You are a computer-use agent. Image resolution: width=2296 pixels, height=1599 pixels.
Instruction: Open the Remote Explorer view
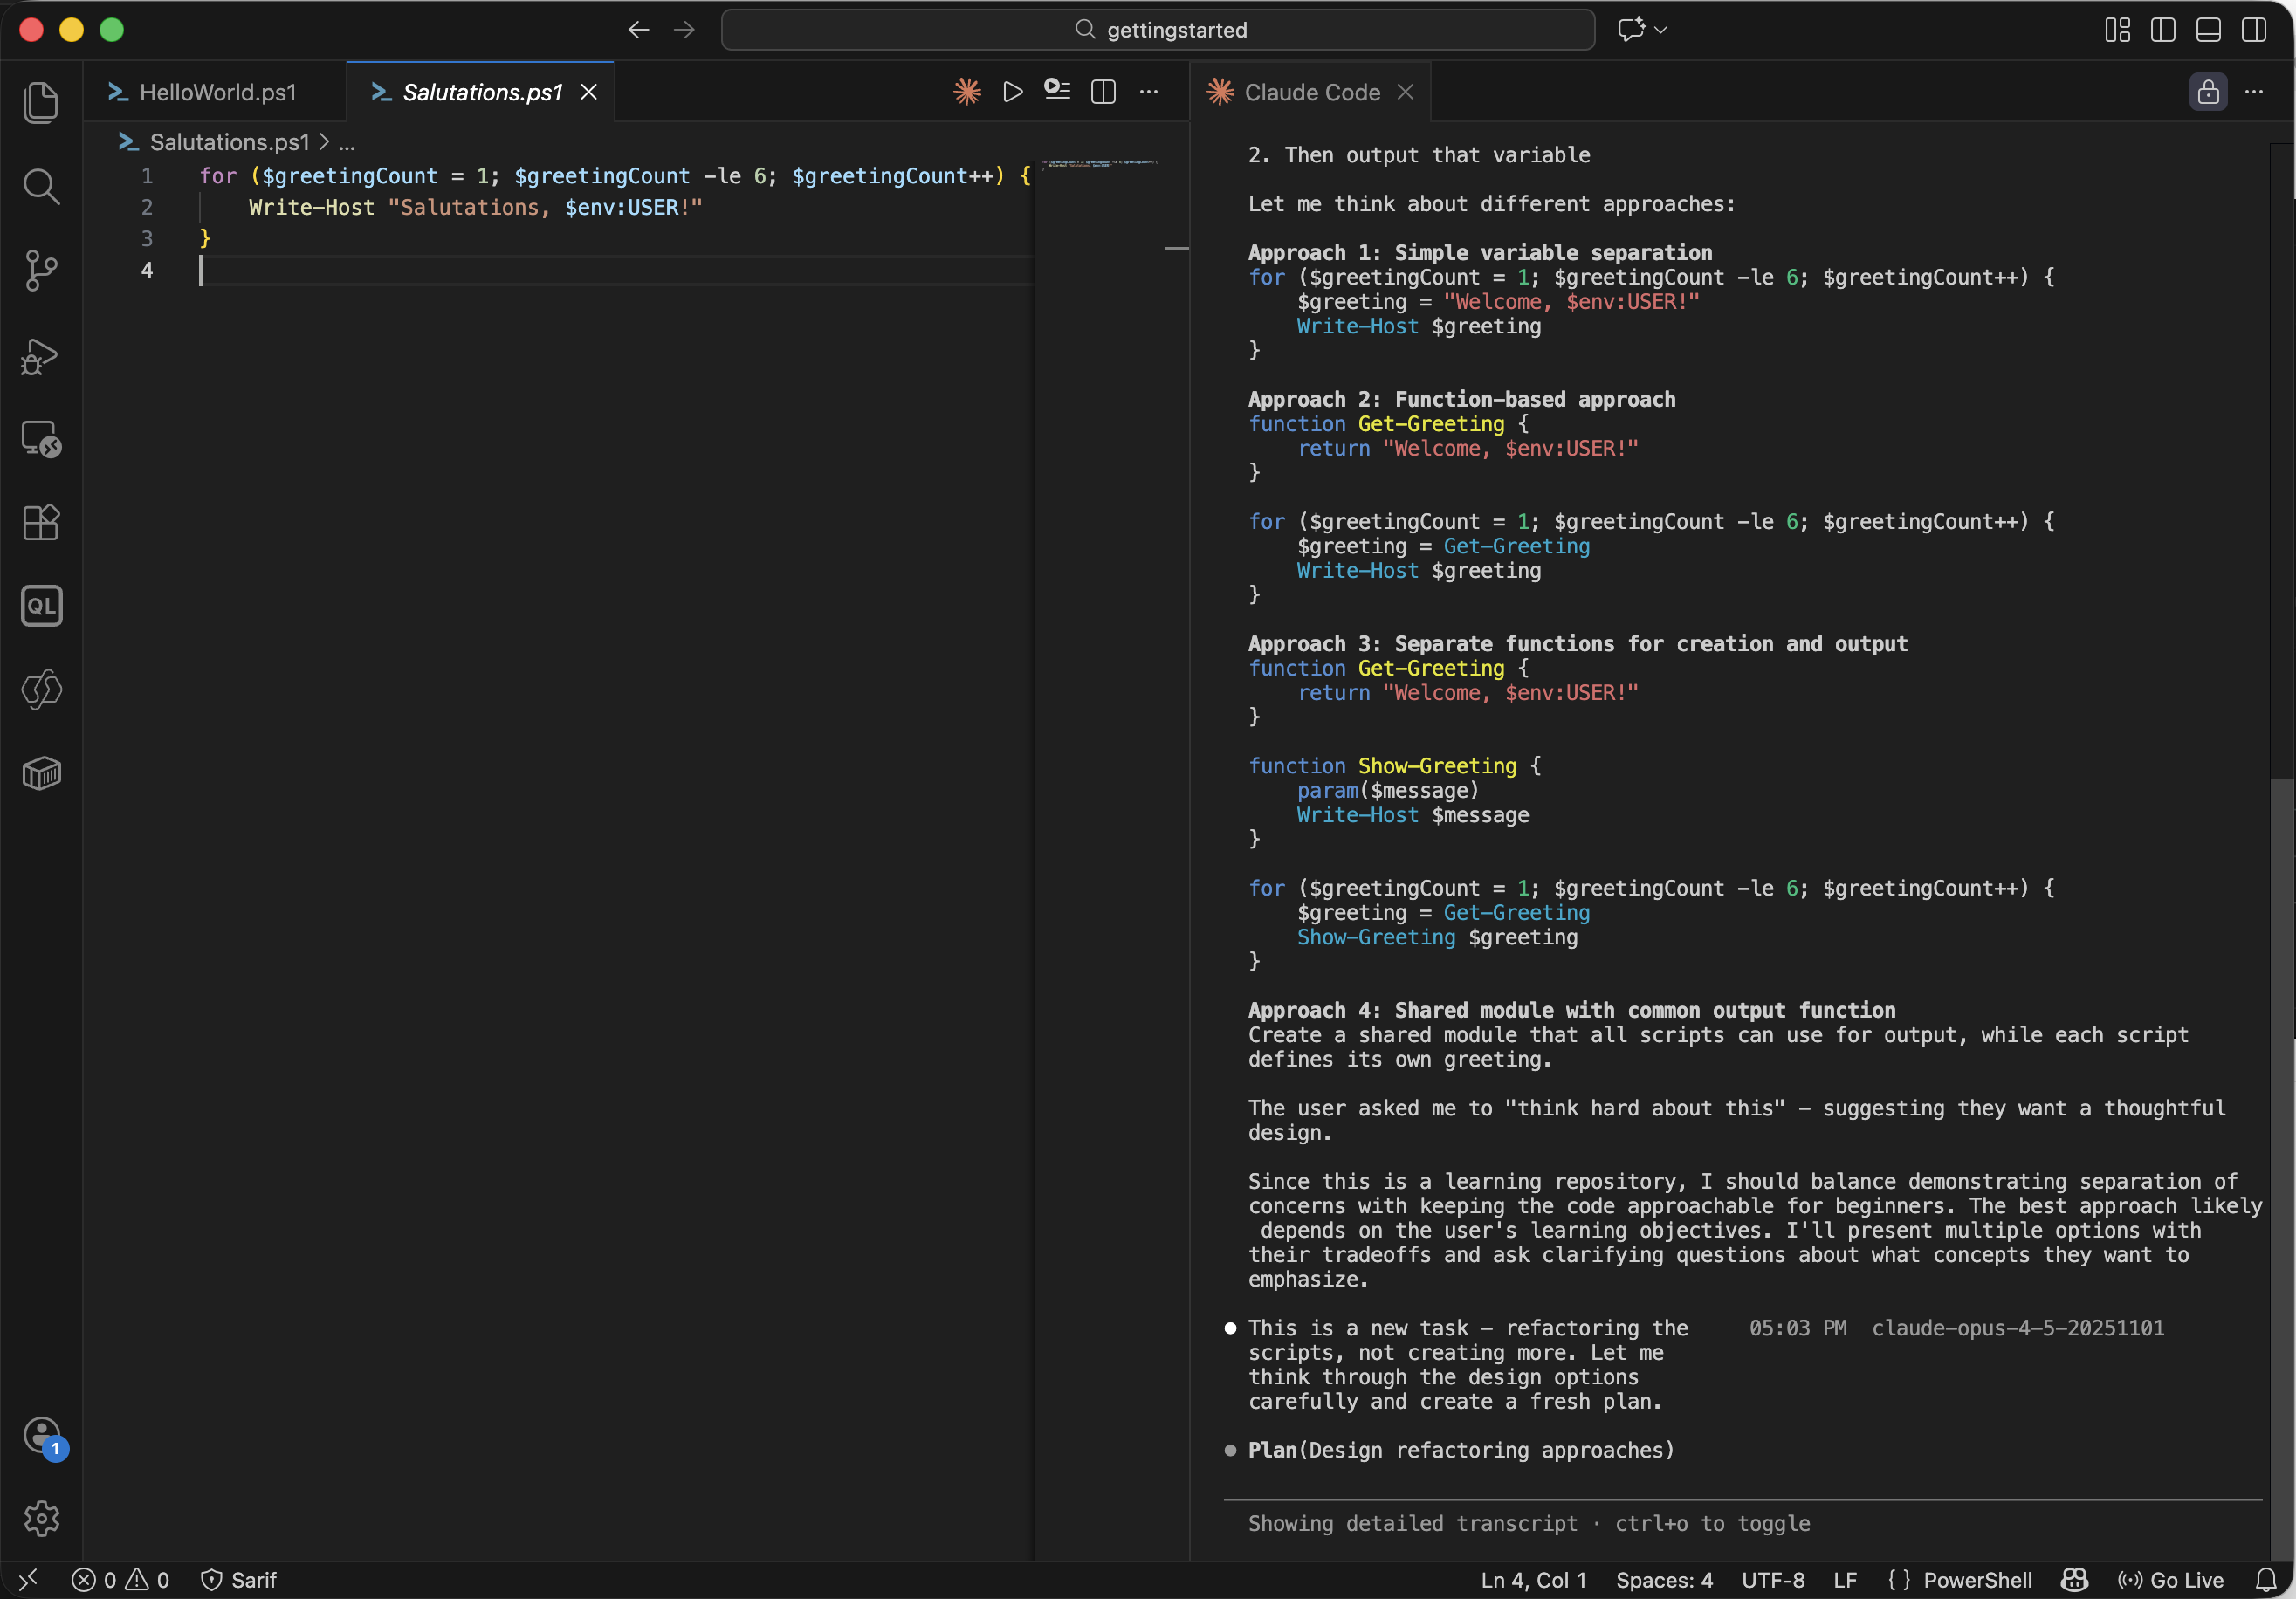click(42, 438)
